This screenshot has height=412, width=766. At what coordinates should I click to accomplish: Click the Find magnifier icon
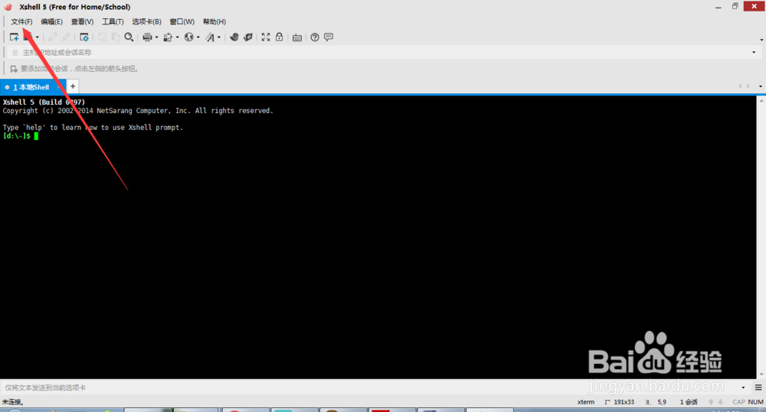129,37
